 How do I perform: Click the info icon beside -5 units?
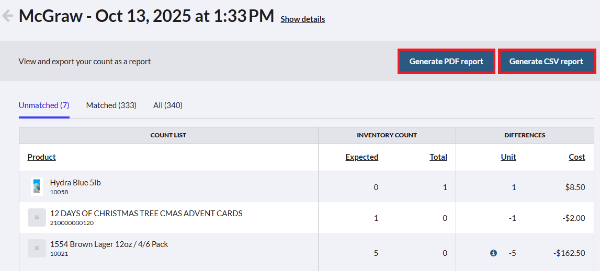coord(494,253)
